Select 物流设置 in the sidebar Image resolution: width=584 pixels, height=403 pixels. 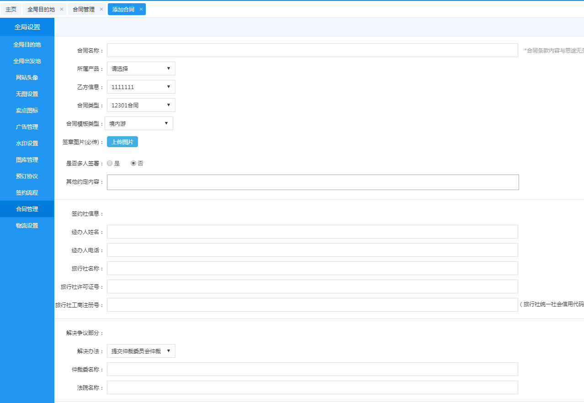point(27,226)
